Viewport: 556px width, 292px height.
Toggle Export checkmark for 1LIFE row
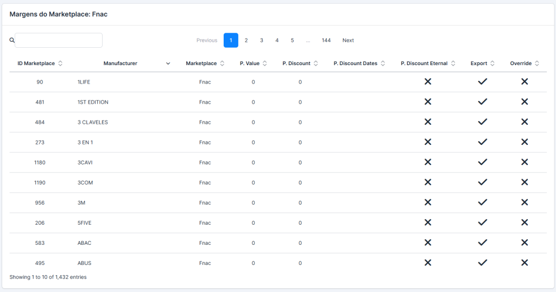click(482, 82)
